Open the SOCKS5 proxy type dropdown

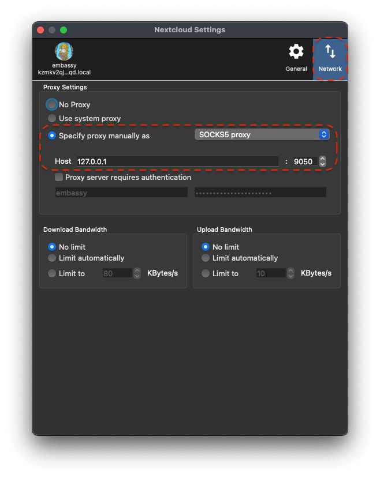[x=262, y=134]
